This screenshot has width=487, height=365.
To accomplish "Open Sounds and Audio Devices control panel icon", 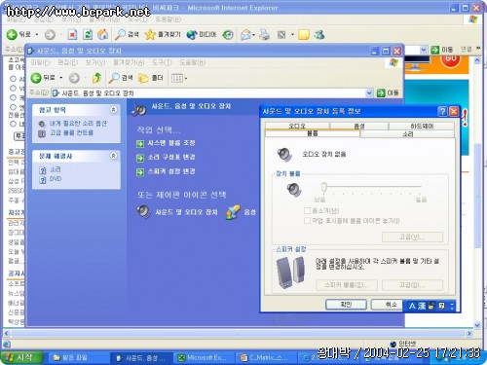I will pyautogui.click(x=177, y=212).
